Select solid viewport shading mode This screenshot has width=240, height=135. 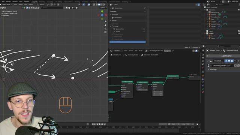[x=99, y=4]
